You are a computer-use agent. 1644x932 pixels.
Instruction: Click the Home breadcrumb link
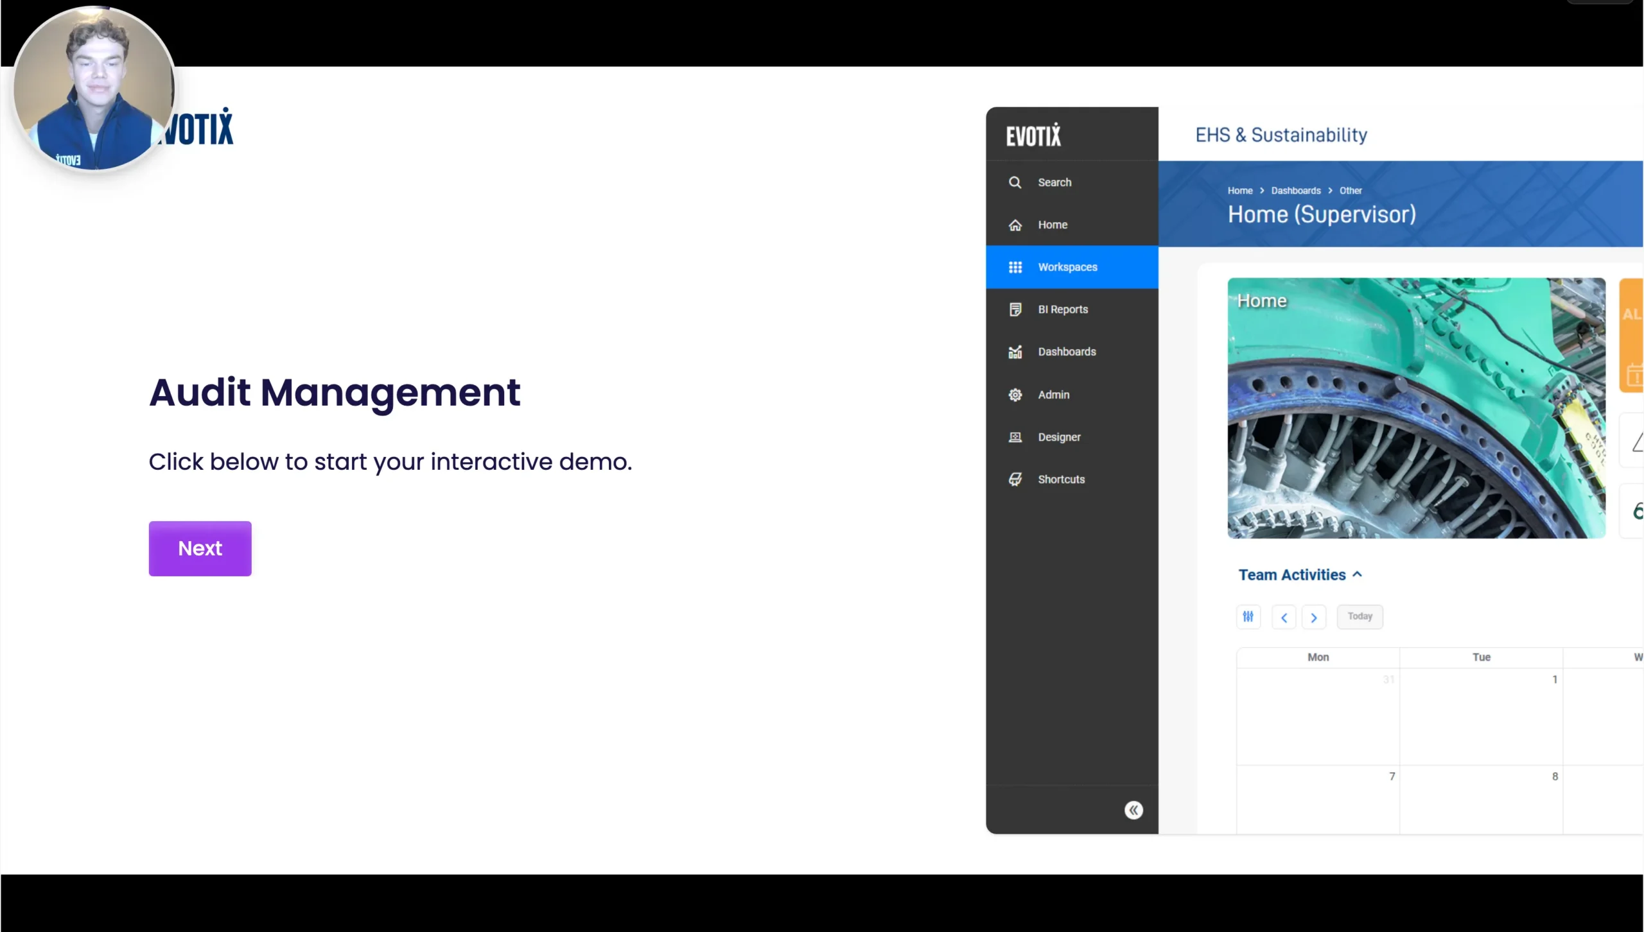click(1239, 191)
